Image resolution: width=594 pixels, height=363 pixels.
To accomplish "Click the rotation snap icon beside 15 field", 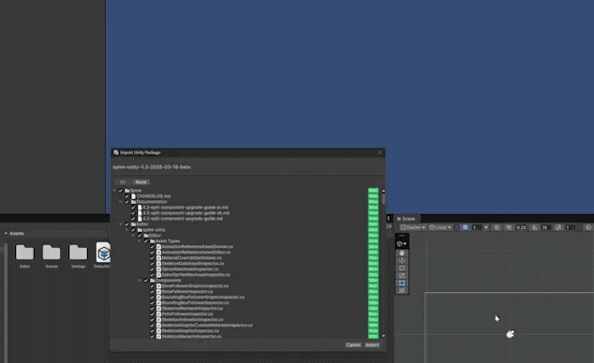I will [534, 227].
